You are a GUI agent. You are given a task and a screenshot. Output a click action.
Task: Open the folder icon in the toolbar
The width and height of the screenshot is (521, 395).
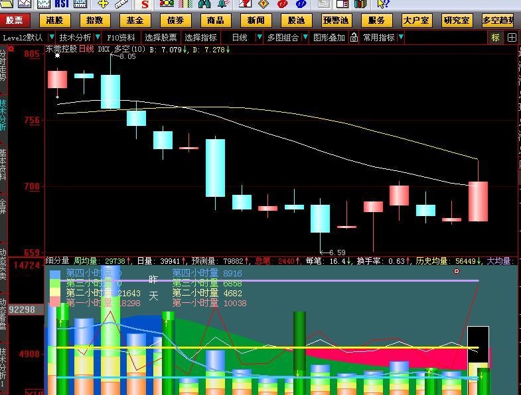(x=6, y=4)
